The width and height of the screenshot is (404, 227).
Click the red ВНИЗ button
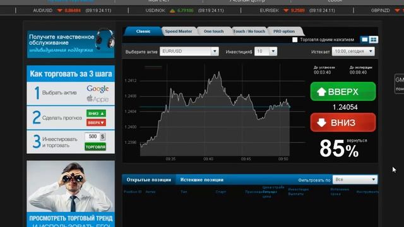tap(343, 122)
